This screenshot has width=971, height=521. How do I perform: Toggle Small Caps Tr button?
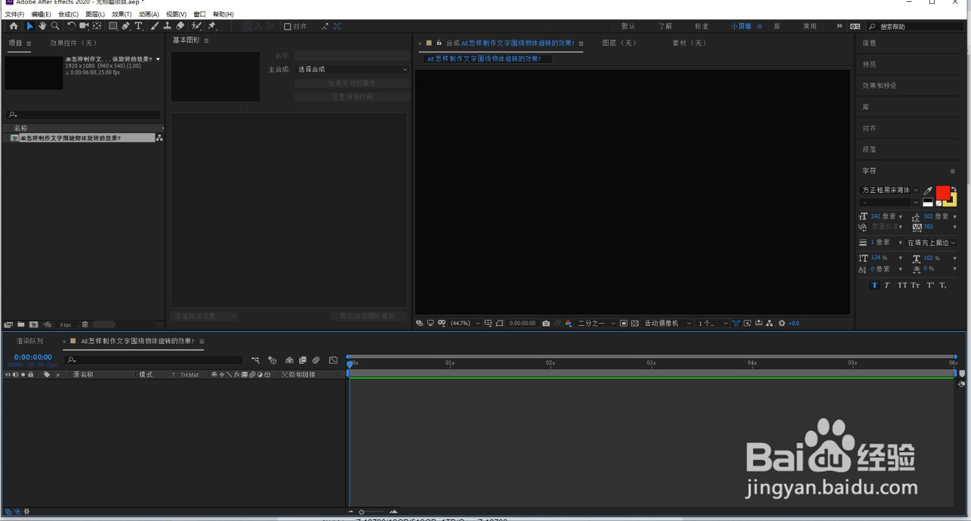(915, 285)
